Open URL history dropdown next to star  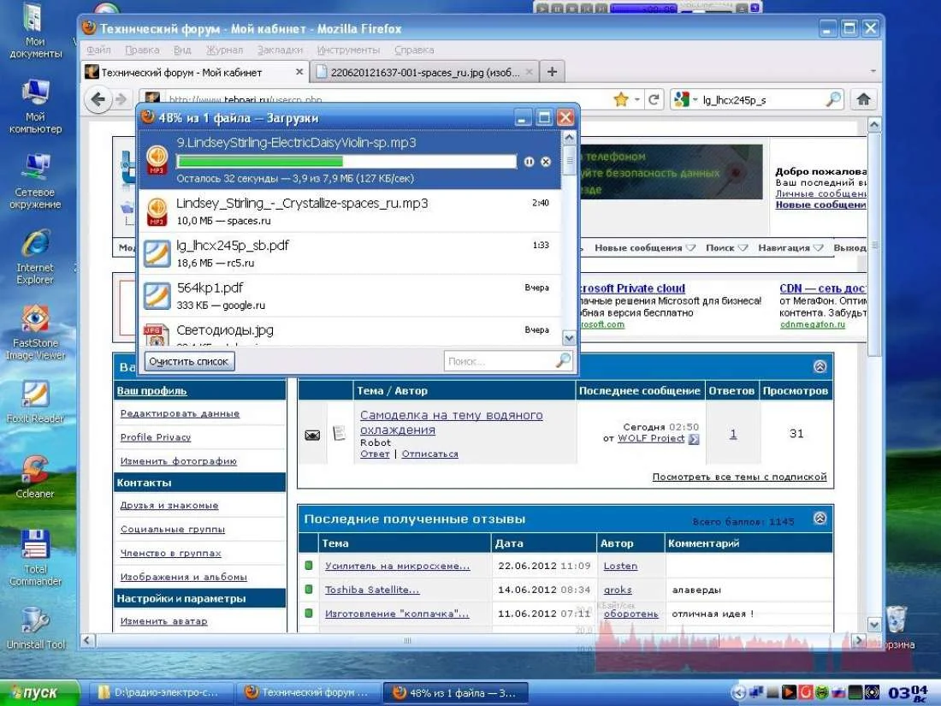[x=636, y=99]
